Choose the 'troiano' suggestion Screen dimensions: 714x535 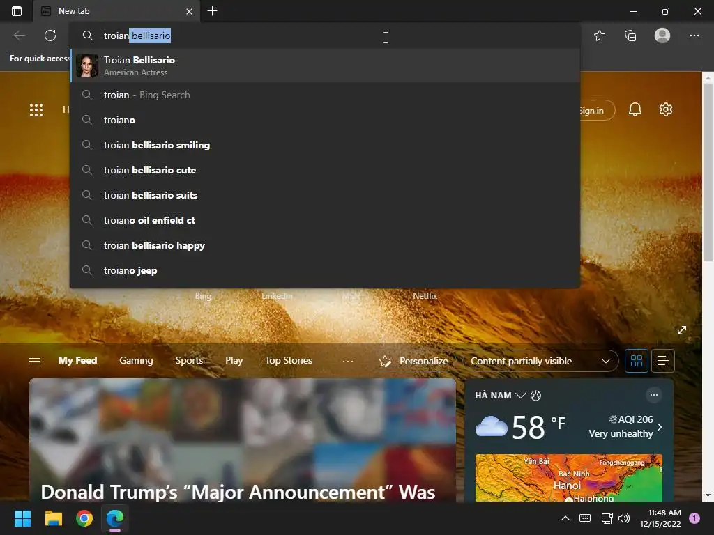[325, 120]
